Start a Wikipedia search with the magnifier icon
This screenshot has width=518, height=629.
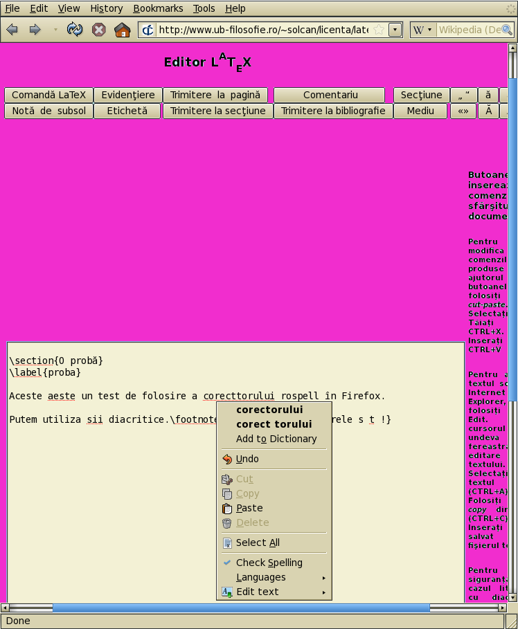pyautogui.click(x=507, y=30)
